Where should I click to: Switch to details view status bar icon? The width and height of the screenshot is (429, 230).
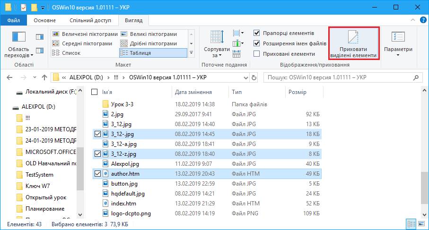pos(411,224)
